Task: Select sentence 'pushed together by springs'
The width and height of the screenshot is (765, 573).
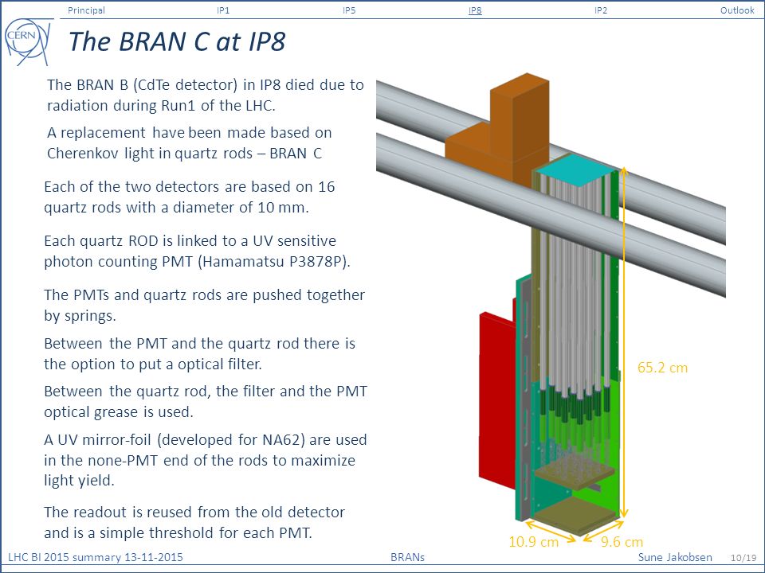Action: point(205,305)
